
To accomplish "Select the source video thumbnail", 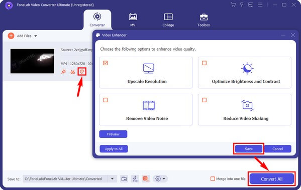I will click(32, 61).
